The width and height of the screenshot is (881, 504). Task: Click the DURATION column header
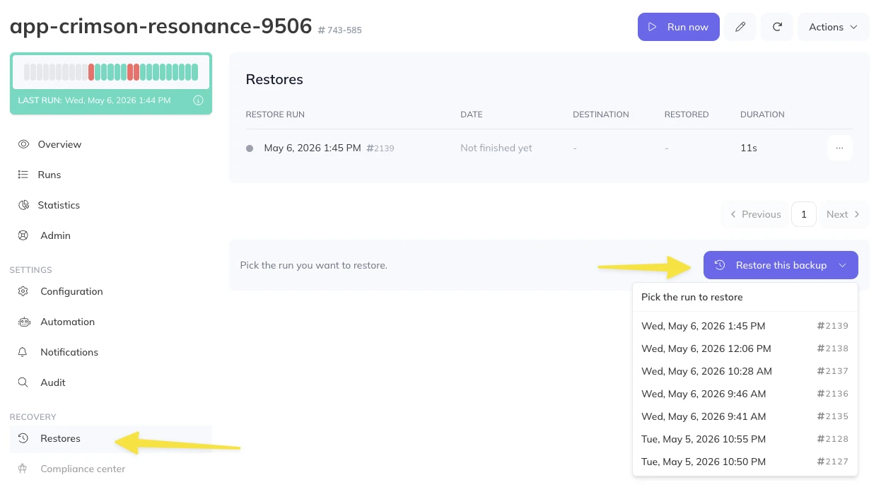[762, 115]
